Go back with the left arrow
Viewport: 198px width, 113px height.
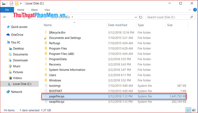pyautogui.click(x=5, y=17)
